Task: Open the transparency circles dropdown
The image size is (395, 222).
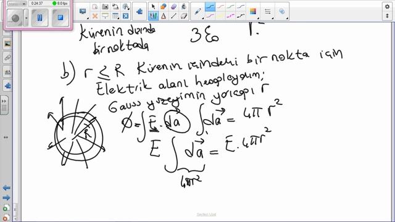Action: 282,11
